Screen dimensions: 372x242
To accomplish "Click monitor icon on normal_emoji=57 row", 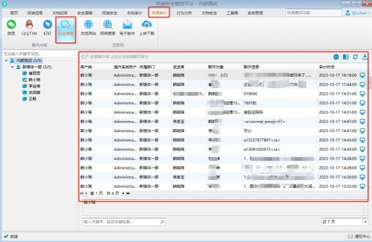I will pos(362,122).
